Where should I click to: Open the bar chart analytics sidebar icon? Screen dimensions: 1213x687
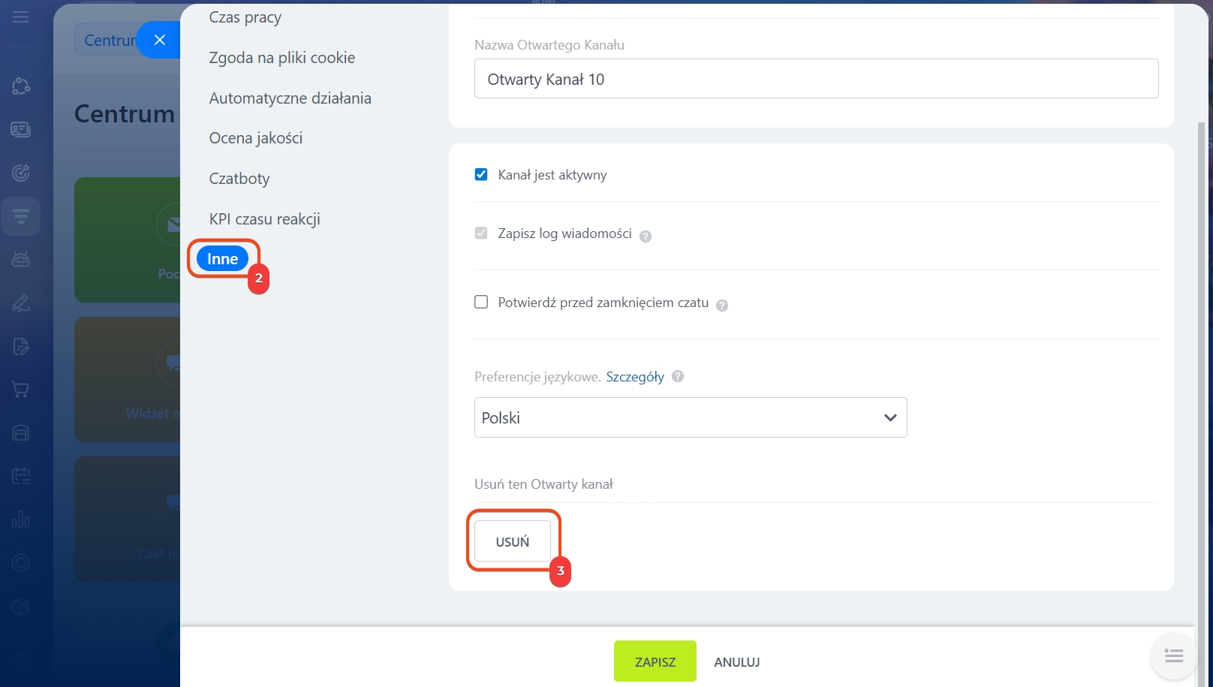[20, 519]
